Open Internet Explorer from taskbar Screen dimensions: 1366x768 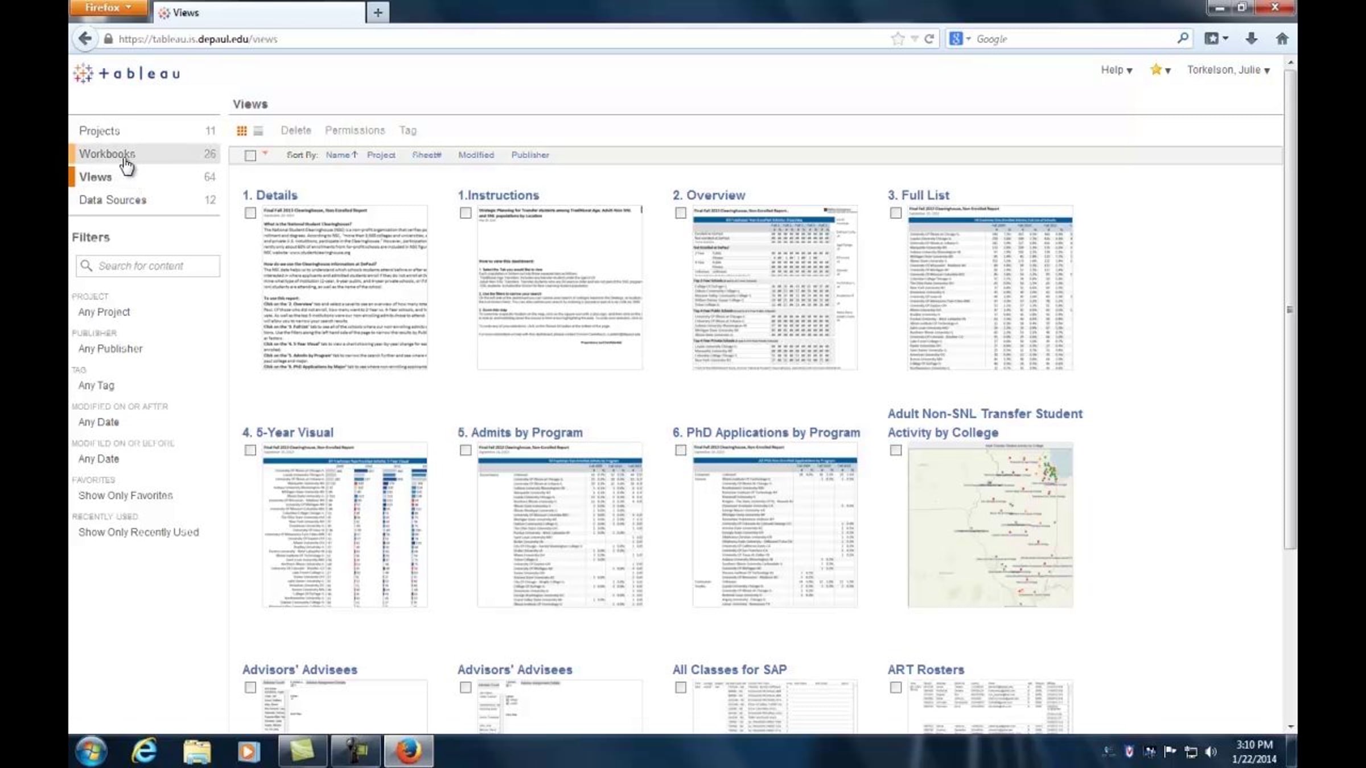coord(144,751)
